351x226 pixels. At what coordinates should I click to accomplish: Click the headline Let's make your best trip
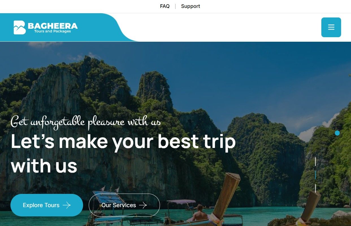[x=123, y=142]
